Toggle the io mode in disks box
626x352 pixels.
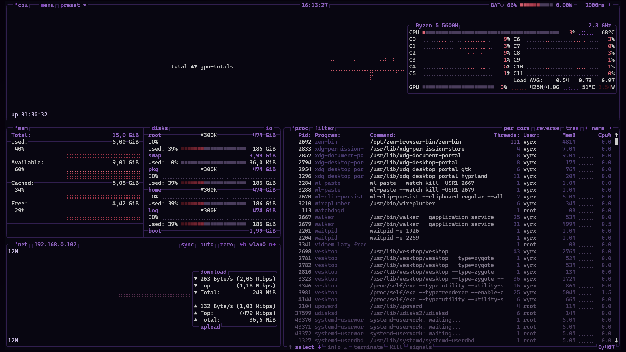269,128
